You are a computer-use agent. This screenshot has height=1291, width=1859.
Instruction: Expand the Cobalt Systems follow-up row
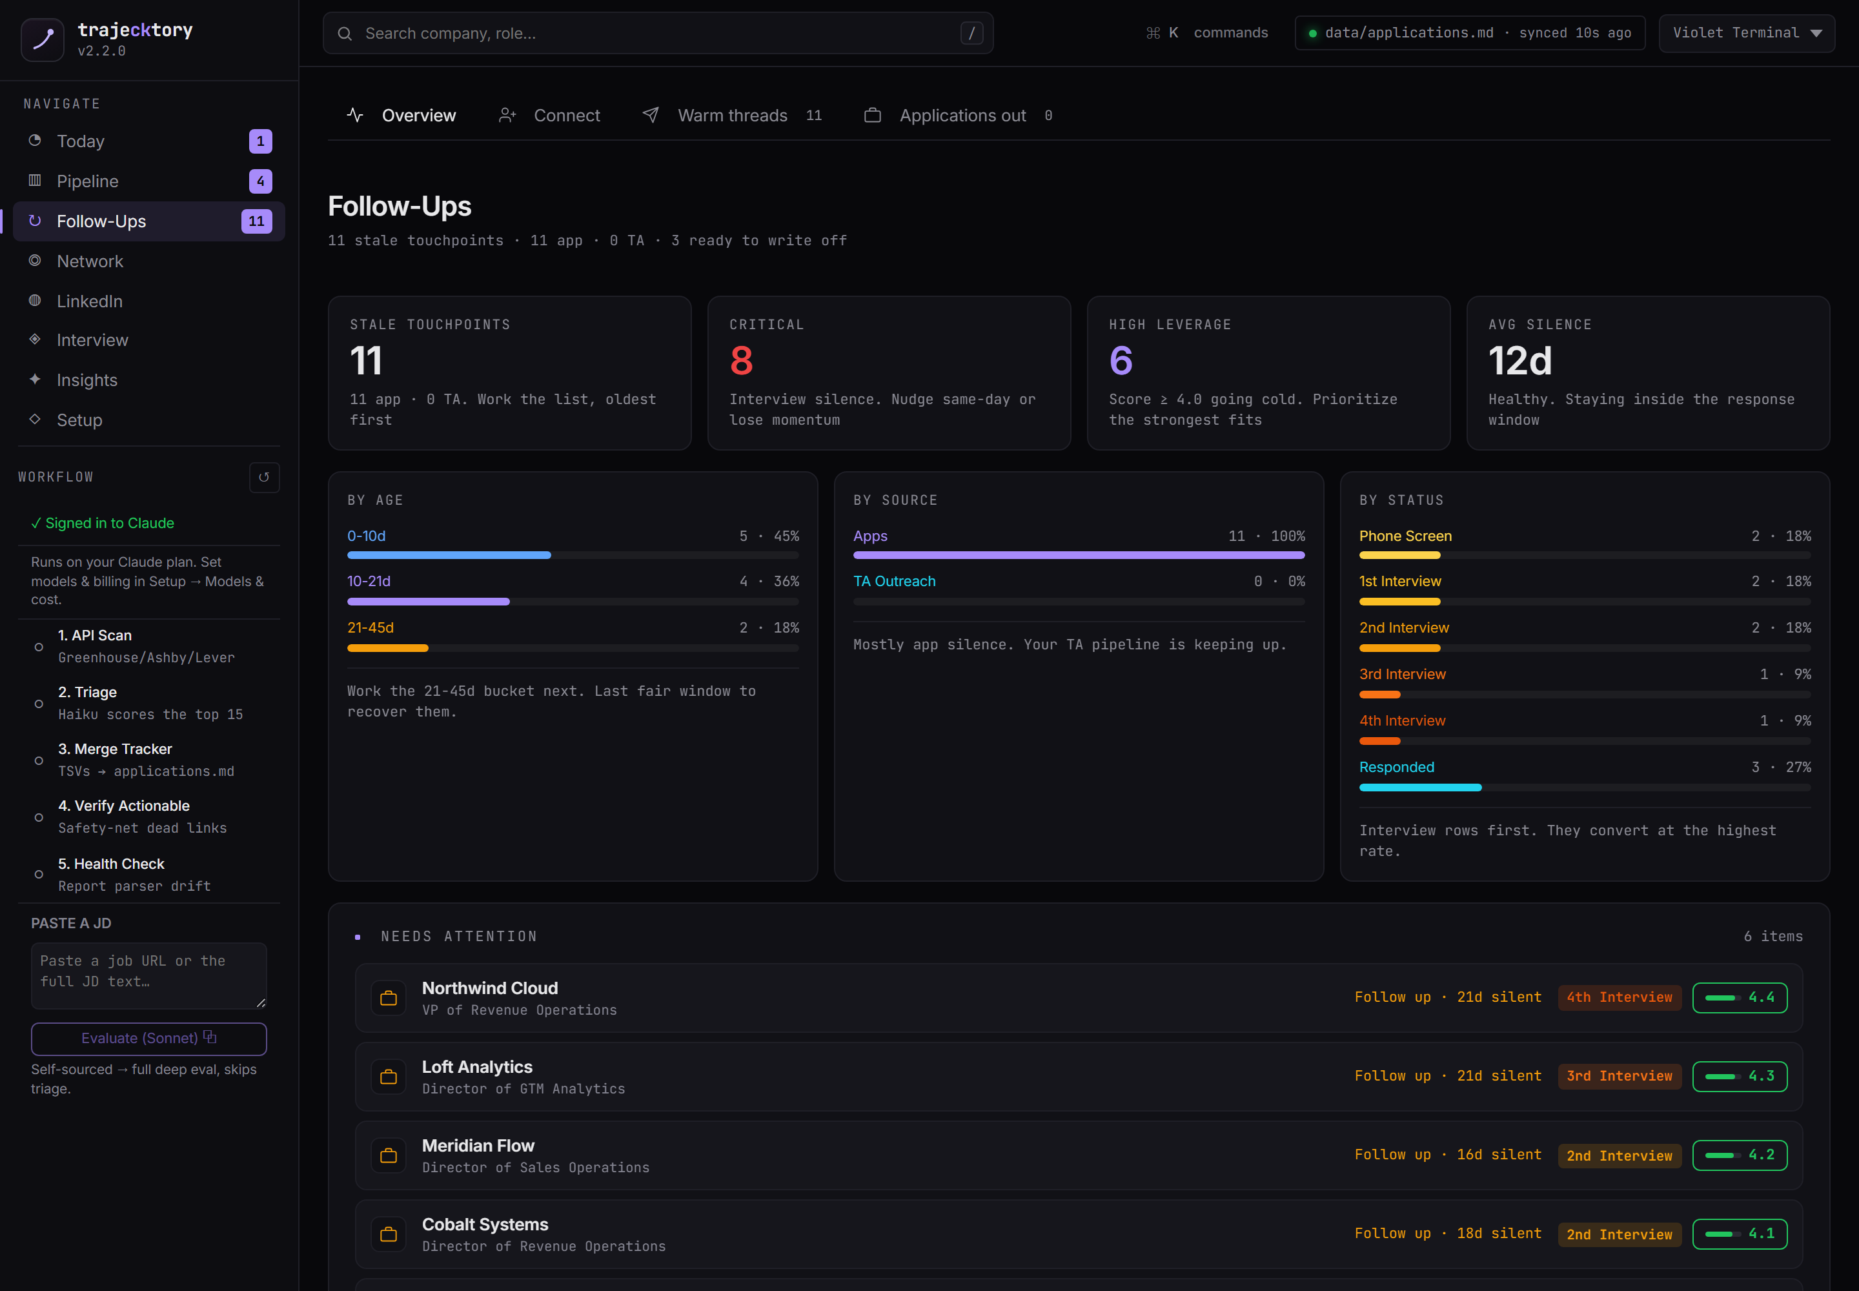1079,1234
